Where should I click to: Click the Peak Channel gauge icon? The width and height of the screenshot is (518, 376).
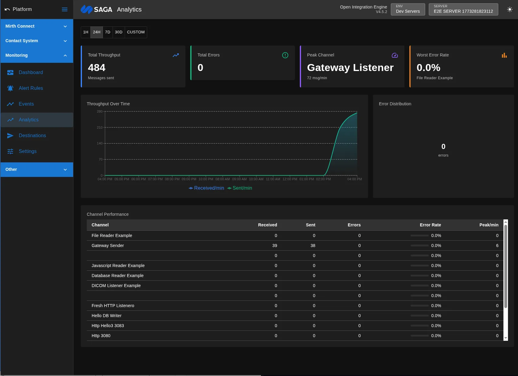click(x=394, y=55)
